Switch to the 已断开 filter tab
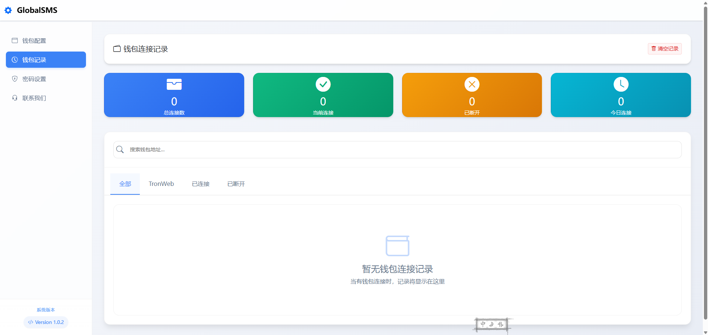 236,184
